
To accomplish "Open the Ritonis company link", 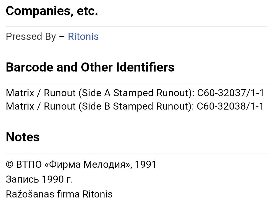I will point(83,37).
